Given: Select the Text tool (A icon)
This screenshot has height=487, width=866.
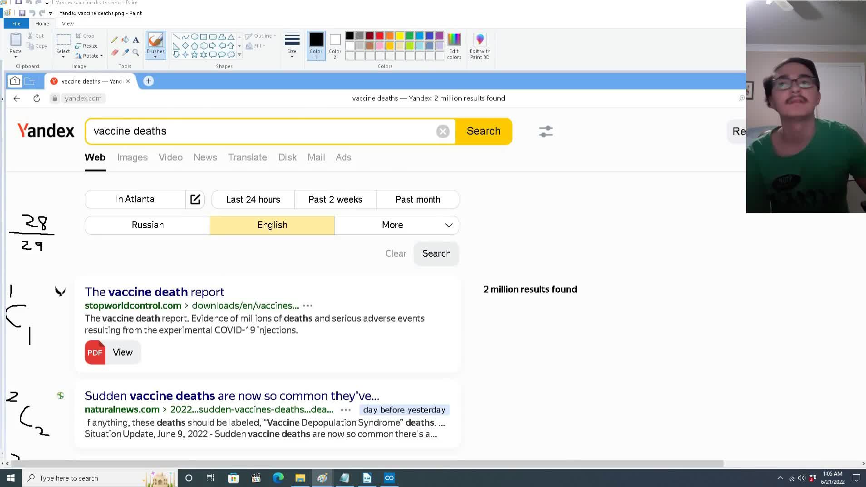Looking at the screenshot, I should [136, 40].
